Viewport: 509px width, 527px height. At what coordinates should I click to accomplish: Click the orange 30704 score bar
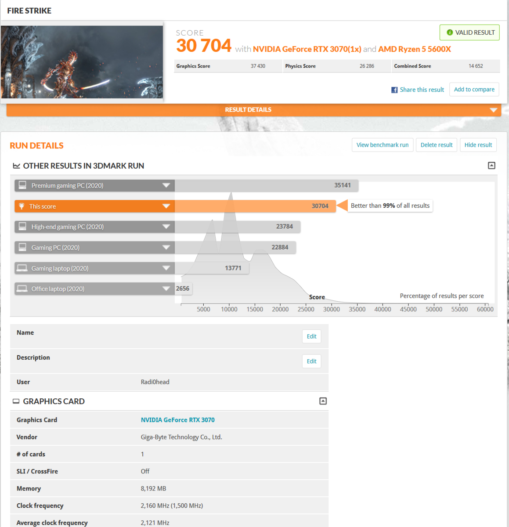pyautogui.click(x=255, y=206)
